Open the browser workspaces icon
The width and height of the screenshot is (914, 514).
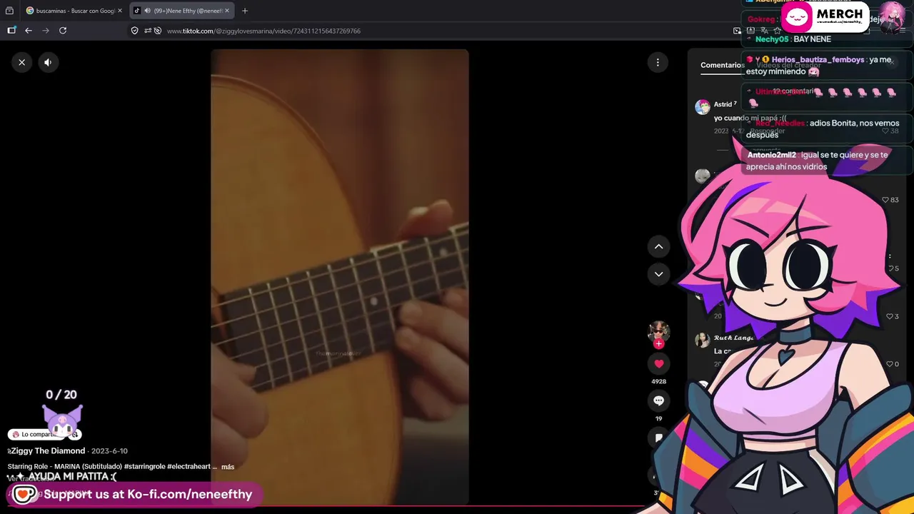(x=9, y=11)
